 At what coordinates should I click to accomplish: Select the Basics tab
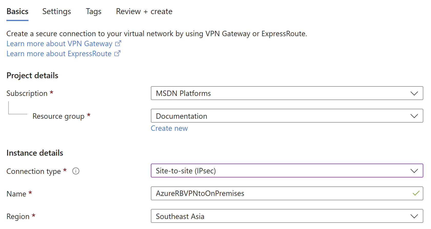click(17, 12)
